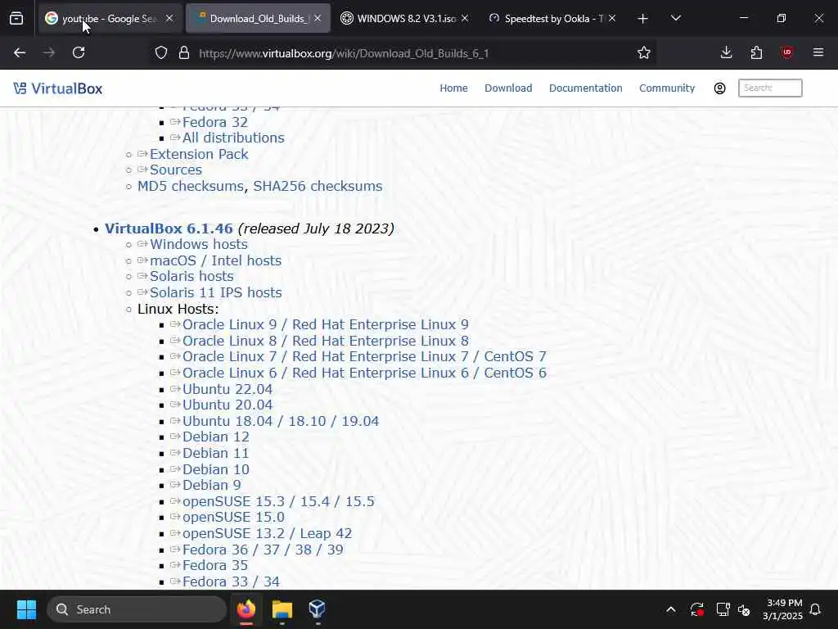Open the Firefox hamburger application menu
Viewport: 838px width, 629px height.
[818, 52]
